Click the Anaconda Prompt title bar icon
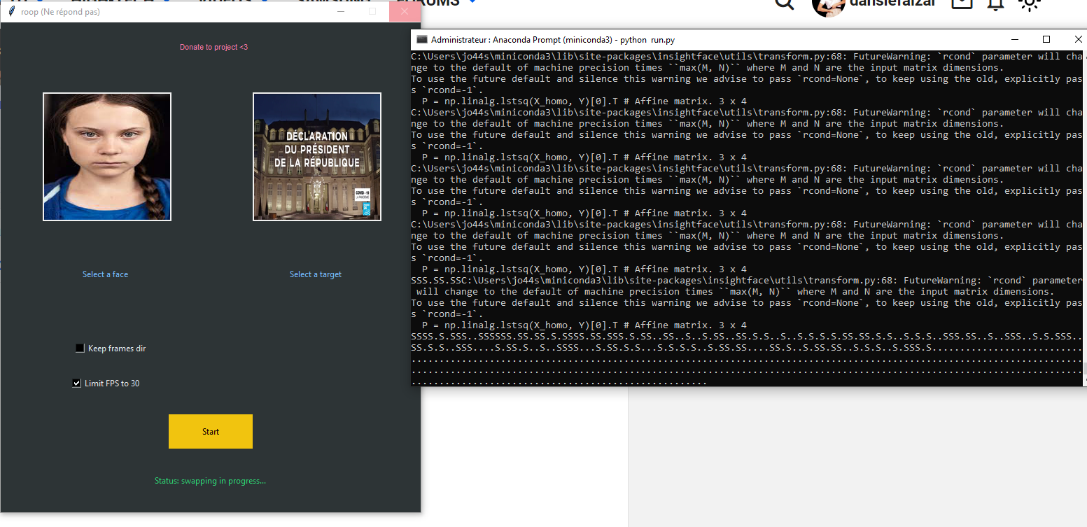 tap(421, 39)
